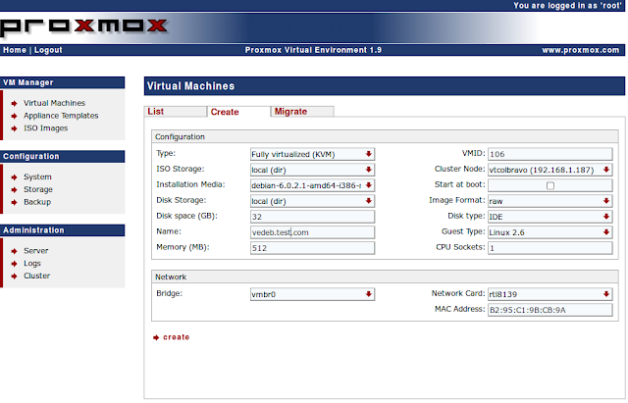This screenshot has width=628, height=403.
Task: Open System configuration page
Action: click(37, 176)
